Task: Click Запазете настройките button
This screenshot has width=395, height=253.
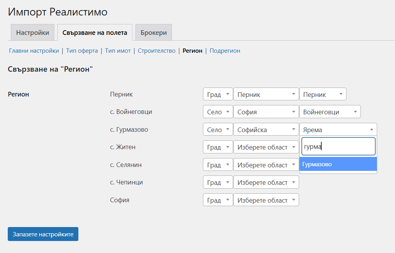Action: click(x=43, y=234)
